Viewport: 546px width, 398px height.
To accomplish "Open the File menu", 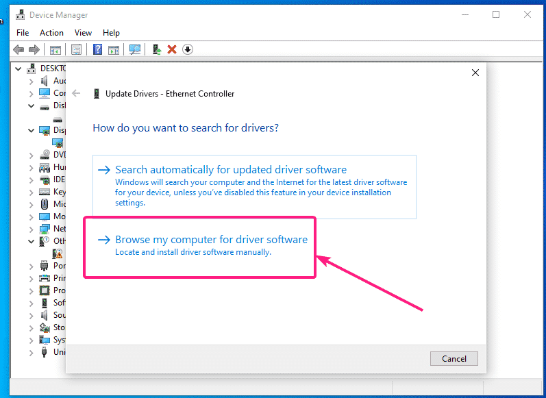I will pos(23,33).
